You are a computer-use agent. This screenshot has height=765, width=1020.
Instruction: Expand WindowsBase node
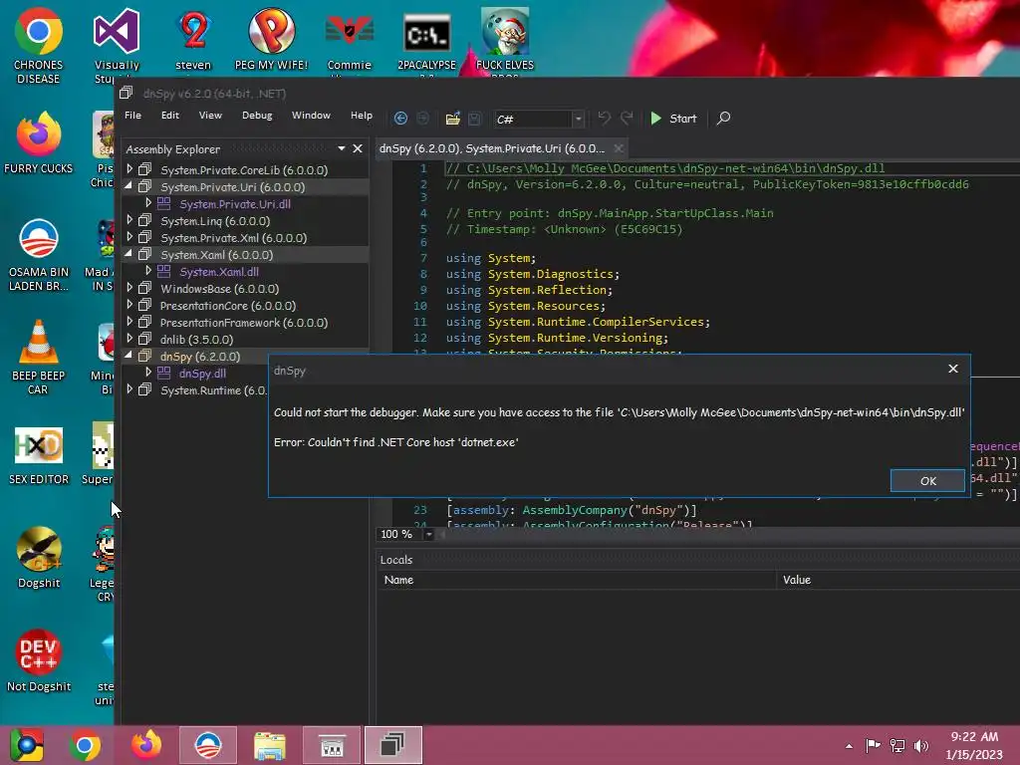point(129,288)
